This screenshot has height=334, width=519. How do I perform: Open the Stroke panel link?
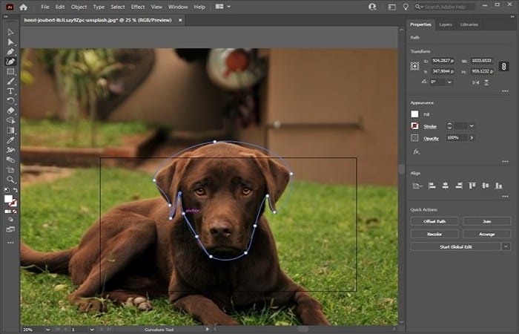pos(430,126)
